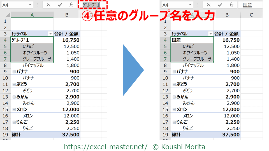Select column B header in left worksheet
Screen dimensions: 269x151
tap(67, 15)
